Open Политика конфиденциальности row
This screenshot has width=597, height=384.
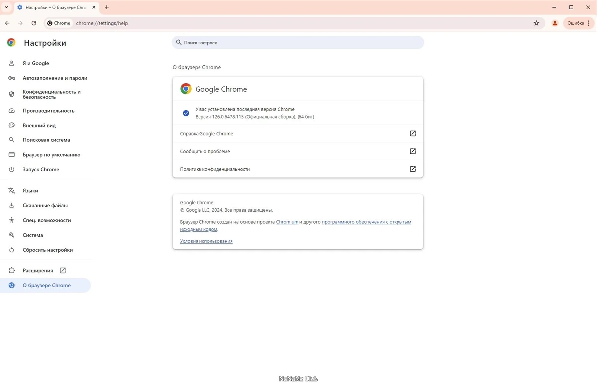point(298,169)
